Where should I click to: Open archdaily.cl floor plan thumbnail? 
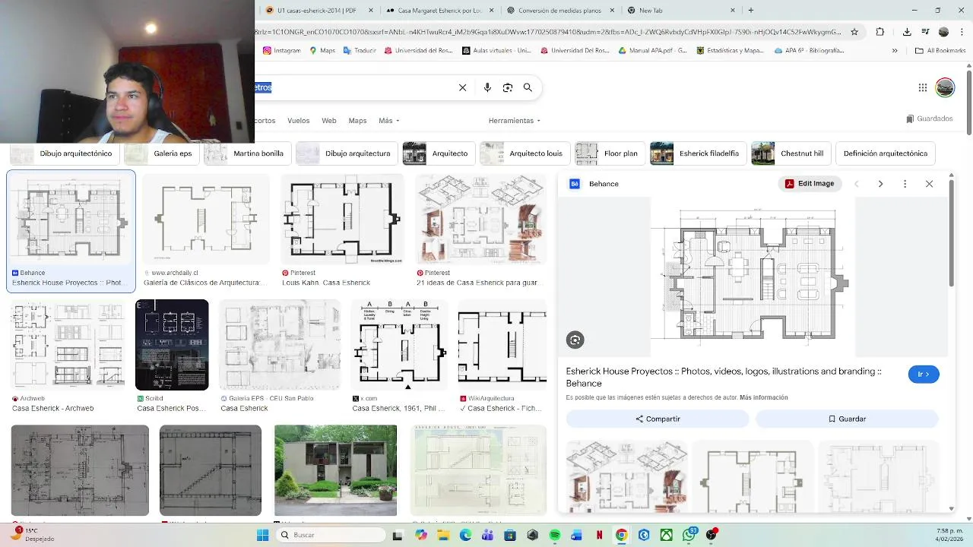point(205,220)
